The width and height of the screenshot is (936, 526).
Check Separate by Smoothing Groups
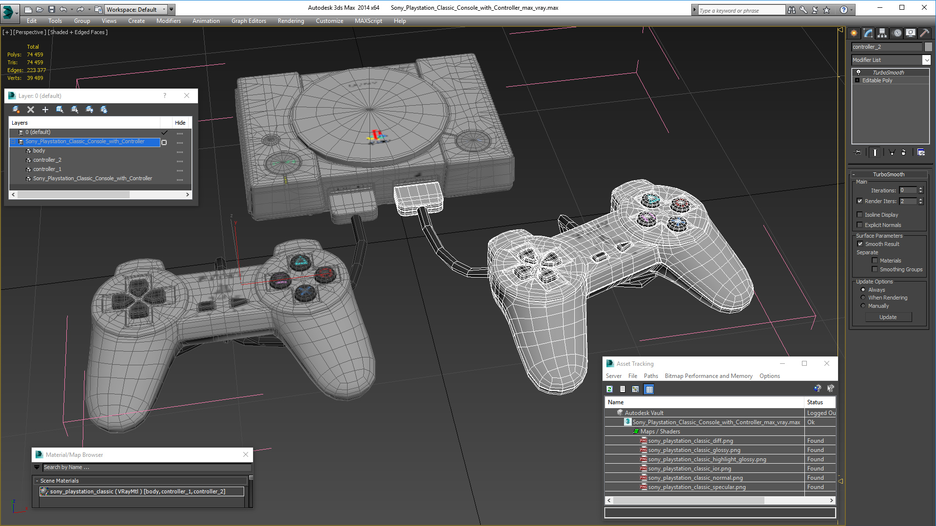(x=875, y=269)
